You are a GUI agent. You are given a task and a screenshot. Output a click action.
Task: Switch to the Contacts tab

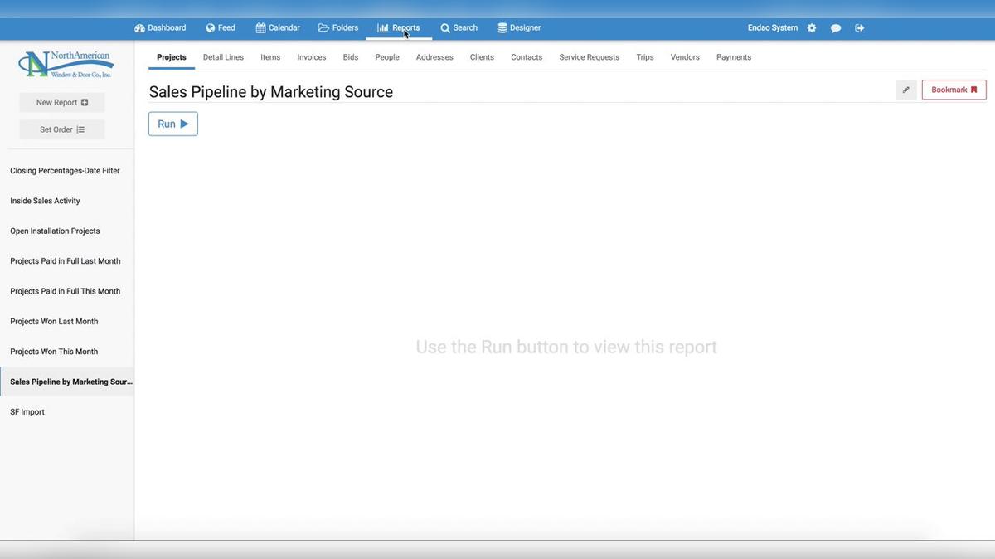coord(527,57)
